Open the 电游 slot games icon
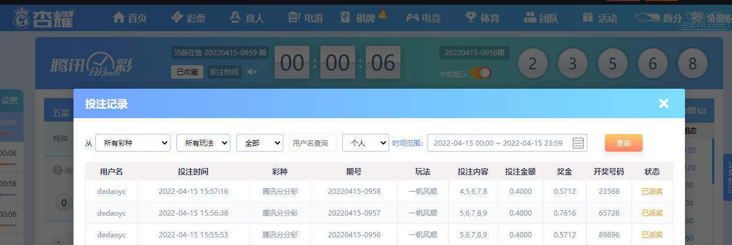732x245 pixels. 294,18
